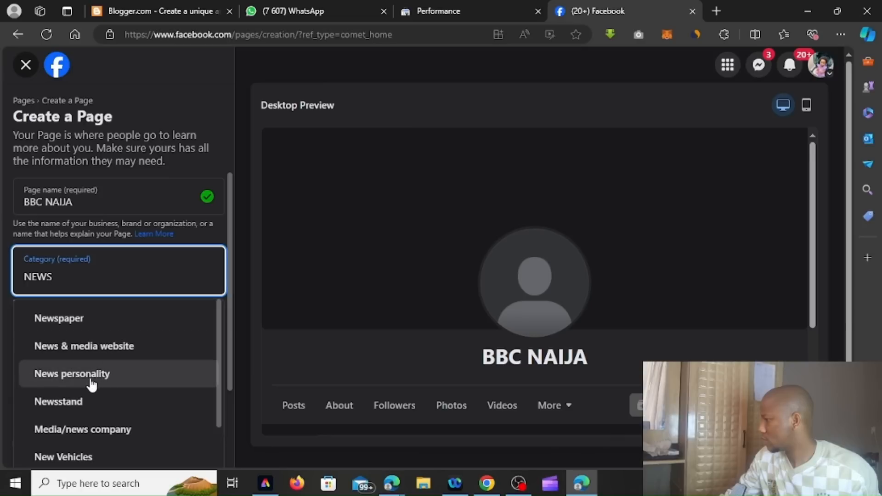Open Followers tab in page preview
The image size is (882, 496).
click(395, 406)
